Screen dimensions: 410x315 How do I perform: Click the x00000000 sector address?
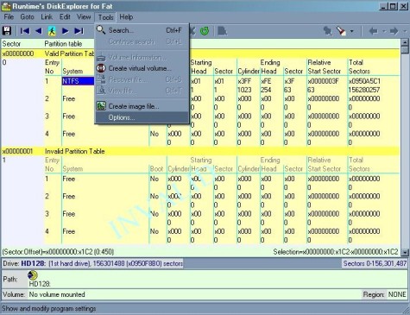(x=18, y=54)
